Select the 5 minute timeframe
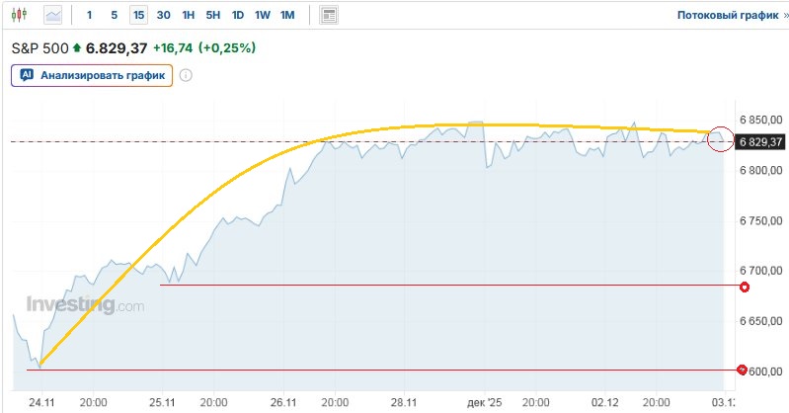The height and width of the screenshot is (413, 789). pos(114,16)
